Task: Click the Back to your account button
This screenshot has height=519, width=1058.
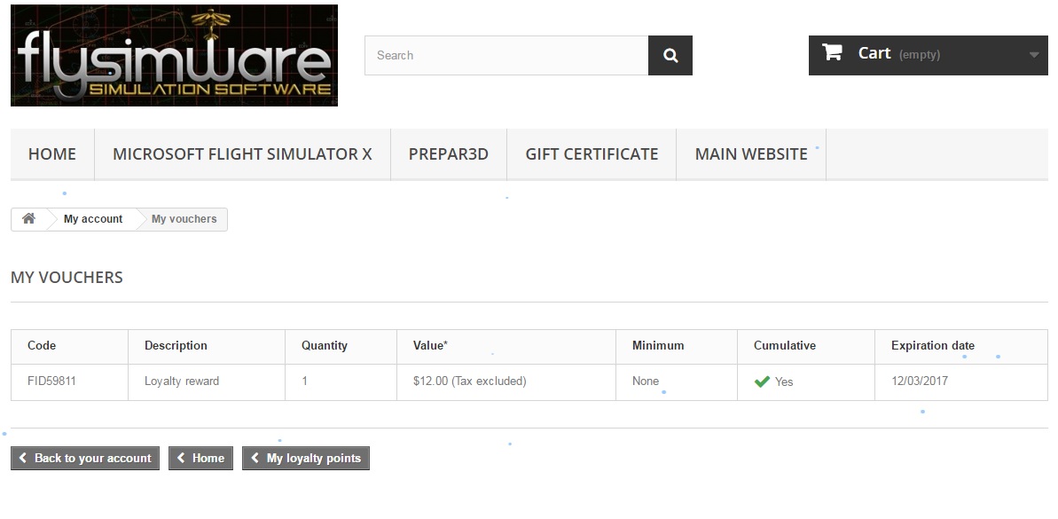Action: [85, 459]
